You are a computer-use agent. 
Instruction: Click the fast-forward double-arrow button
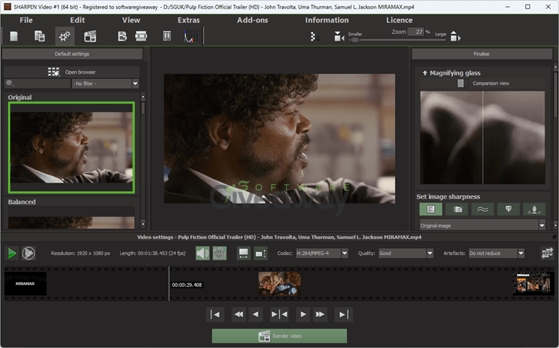319,314
